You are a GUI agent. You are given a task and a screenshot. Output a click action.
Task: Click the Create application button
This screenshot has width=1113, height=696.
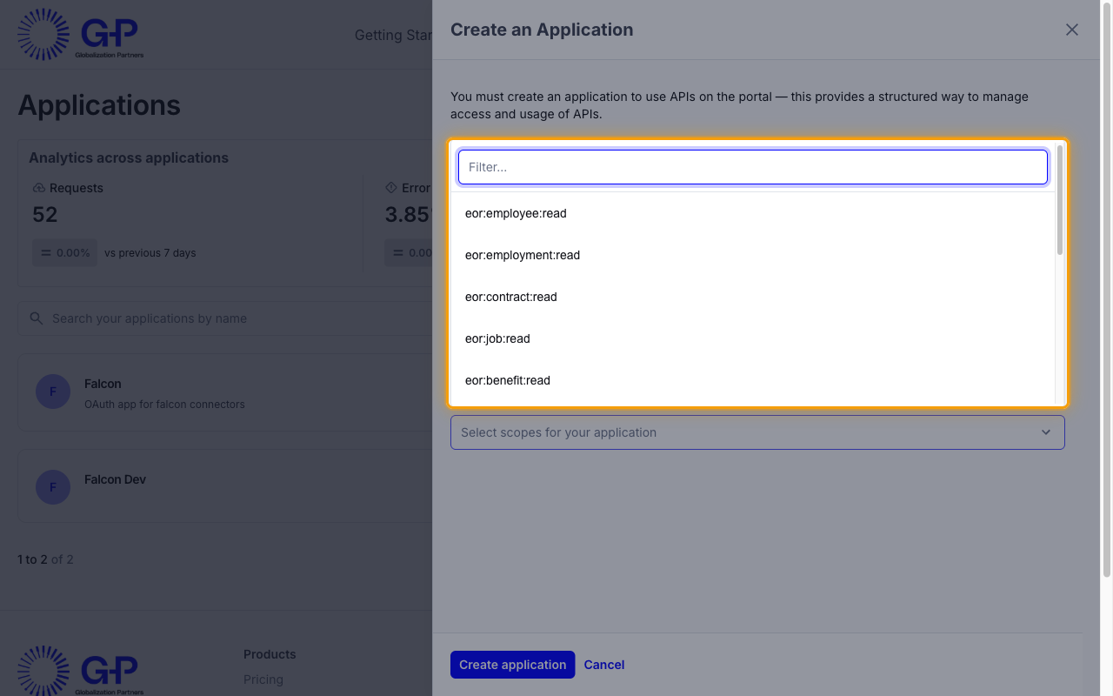[x=513, y=665]
